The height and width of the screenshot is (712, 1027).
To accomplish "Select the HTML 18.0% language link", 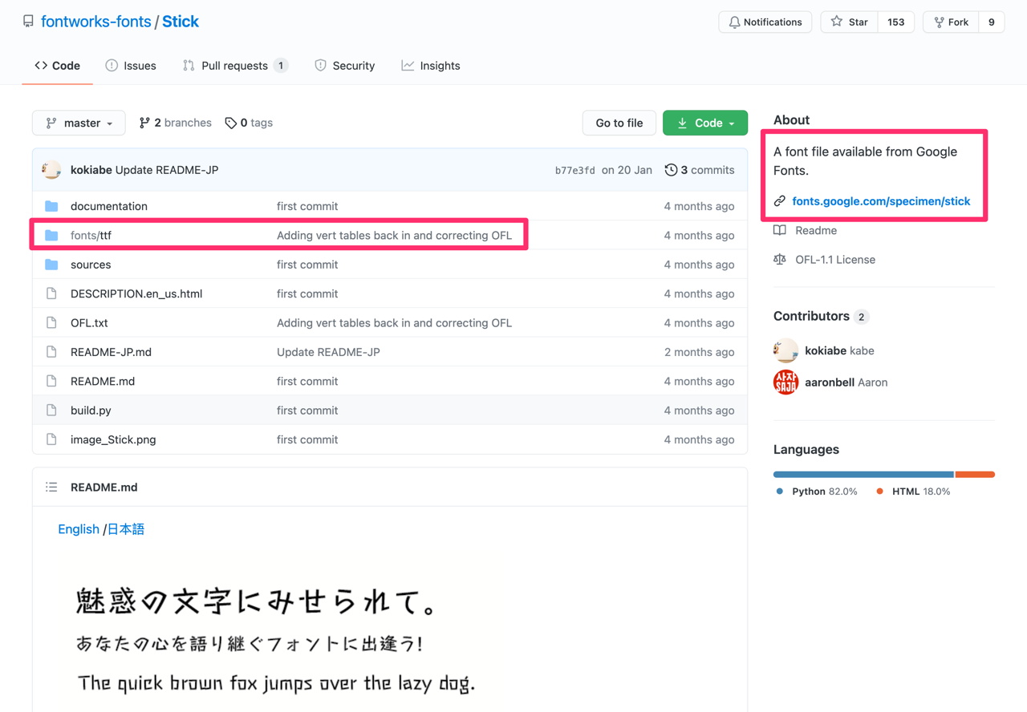I will coord(913,492).
